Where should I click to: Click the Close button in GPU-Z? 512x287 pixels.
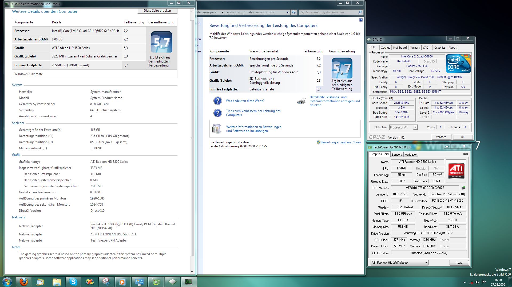pyautogui.click(x=459, y=263)
